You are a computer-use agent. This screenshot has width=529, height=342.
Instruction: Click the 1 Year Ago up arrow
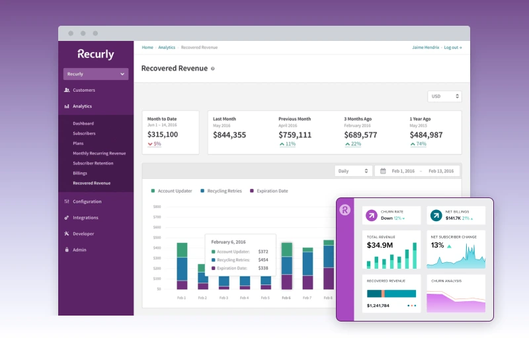coord(413,144)
